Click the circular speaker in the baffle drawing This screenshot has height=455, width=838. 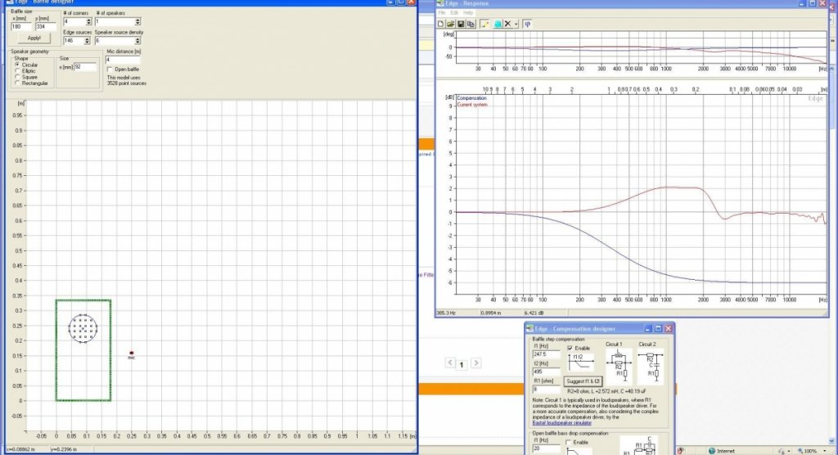pos(83,328)
